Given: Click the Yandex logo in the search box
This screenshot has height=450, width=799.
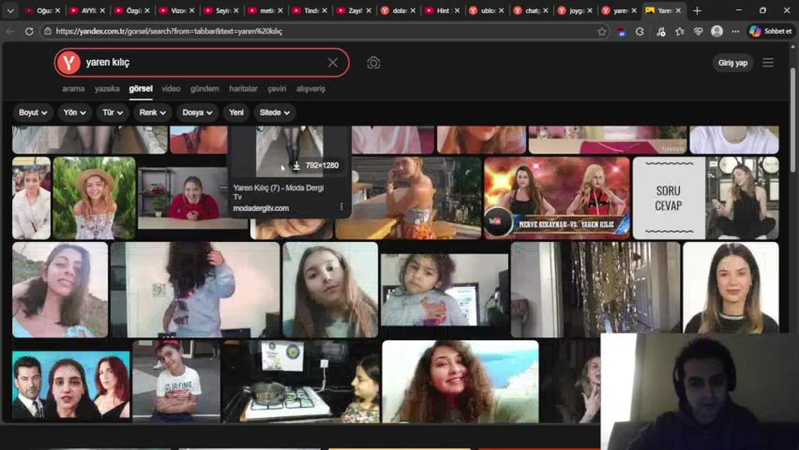Looking at the screenshot, I should pos(69,62).
